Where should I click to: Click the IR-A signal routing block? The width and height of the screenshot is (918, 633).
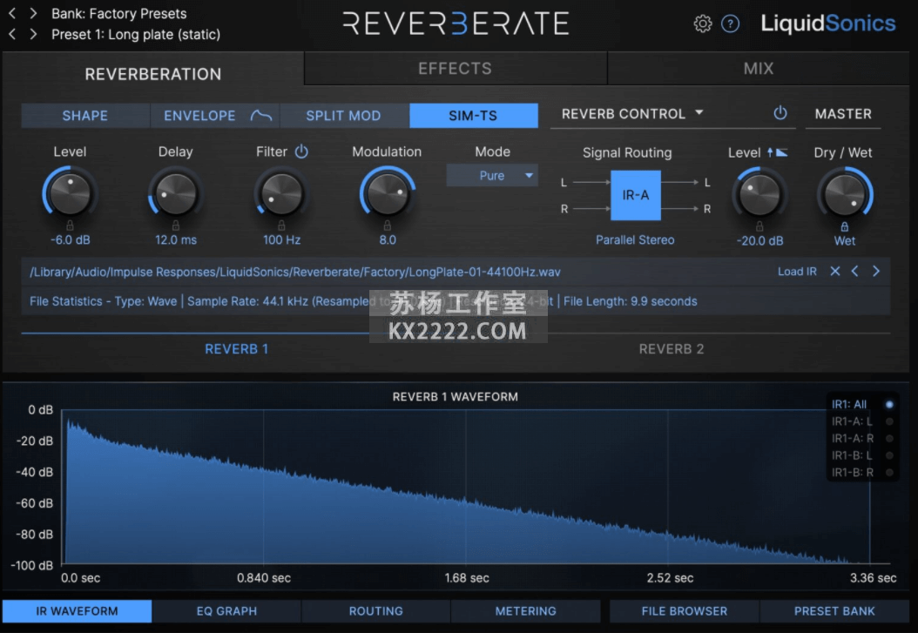[x=635, y=195]
